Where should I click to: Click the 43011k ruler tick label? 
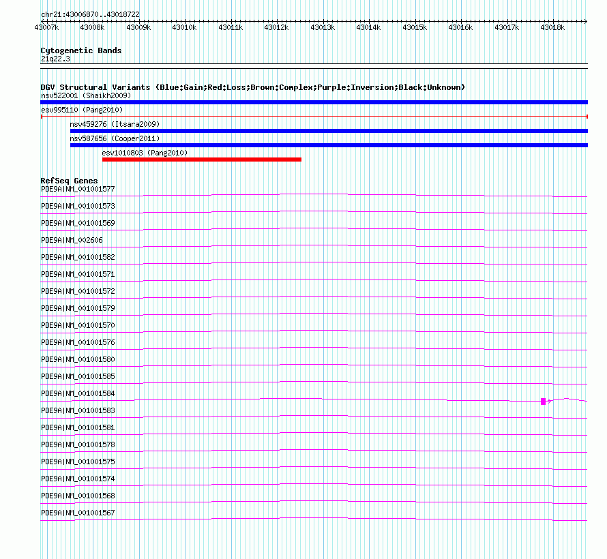coord(231,27)
